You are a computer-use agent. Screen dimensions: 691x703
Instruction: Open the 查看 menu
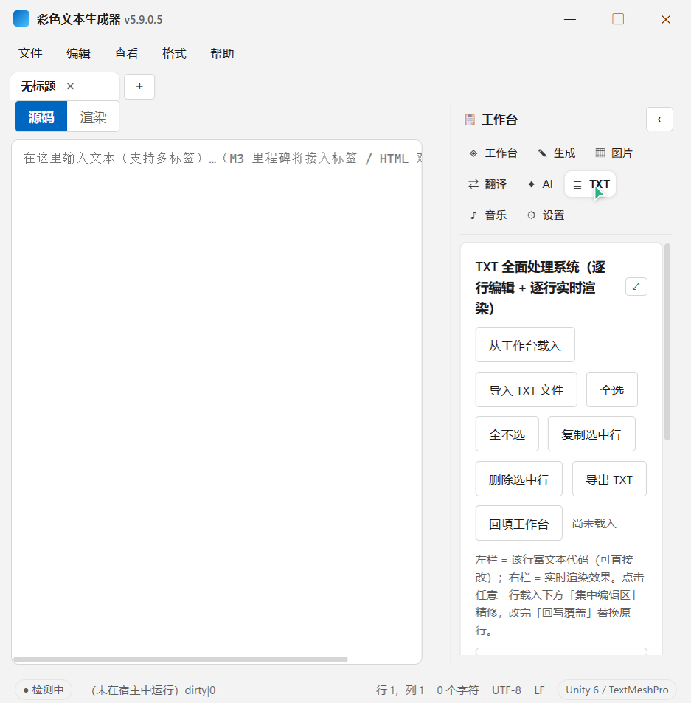[x=126, y=53]
